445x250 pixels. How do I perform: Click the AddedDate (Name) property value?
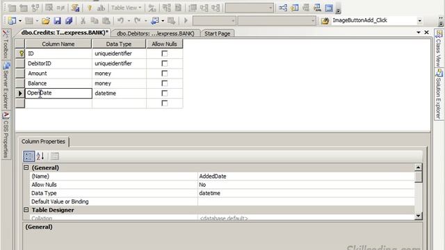pyautogui.click(x=306, y=176)
